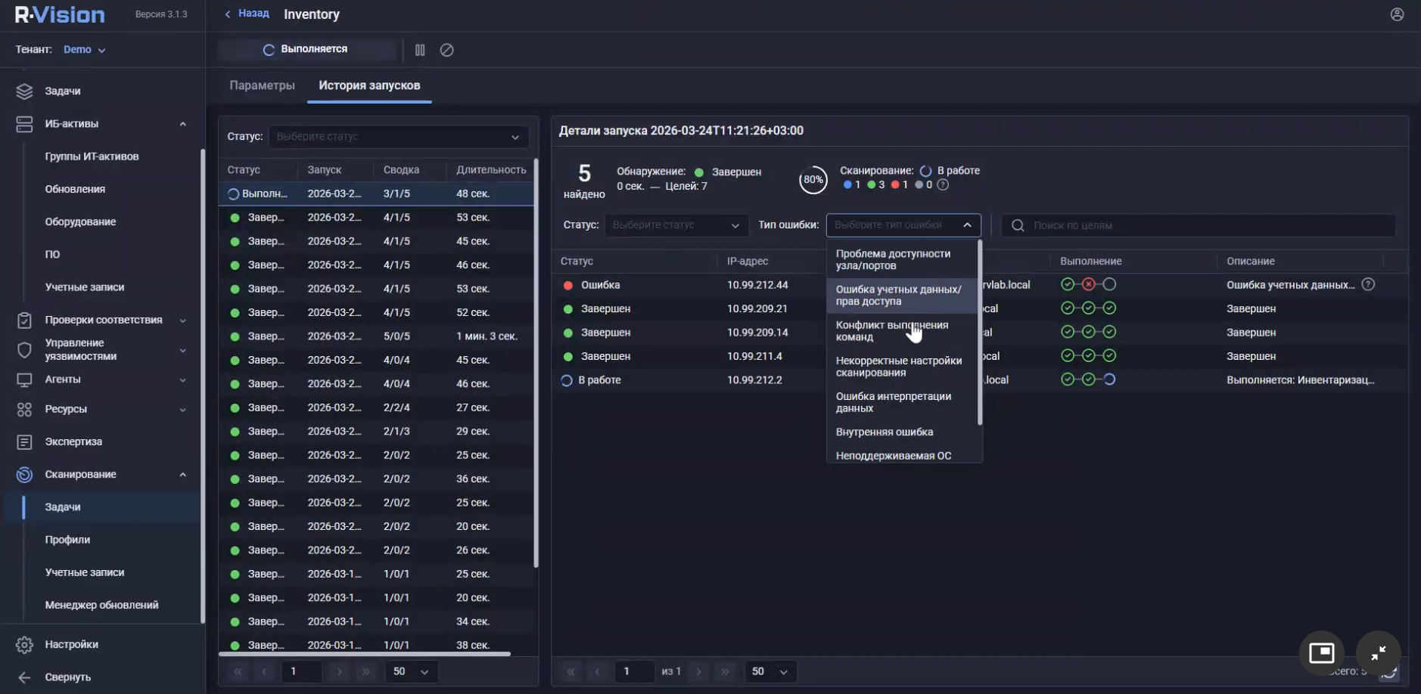
Task: Select Внутренняя ошибка error type option
Action: [x=884, y=432]
